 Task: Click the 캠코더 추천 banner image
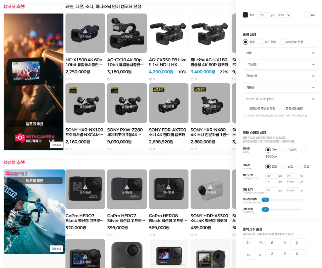pos(33,82)
